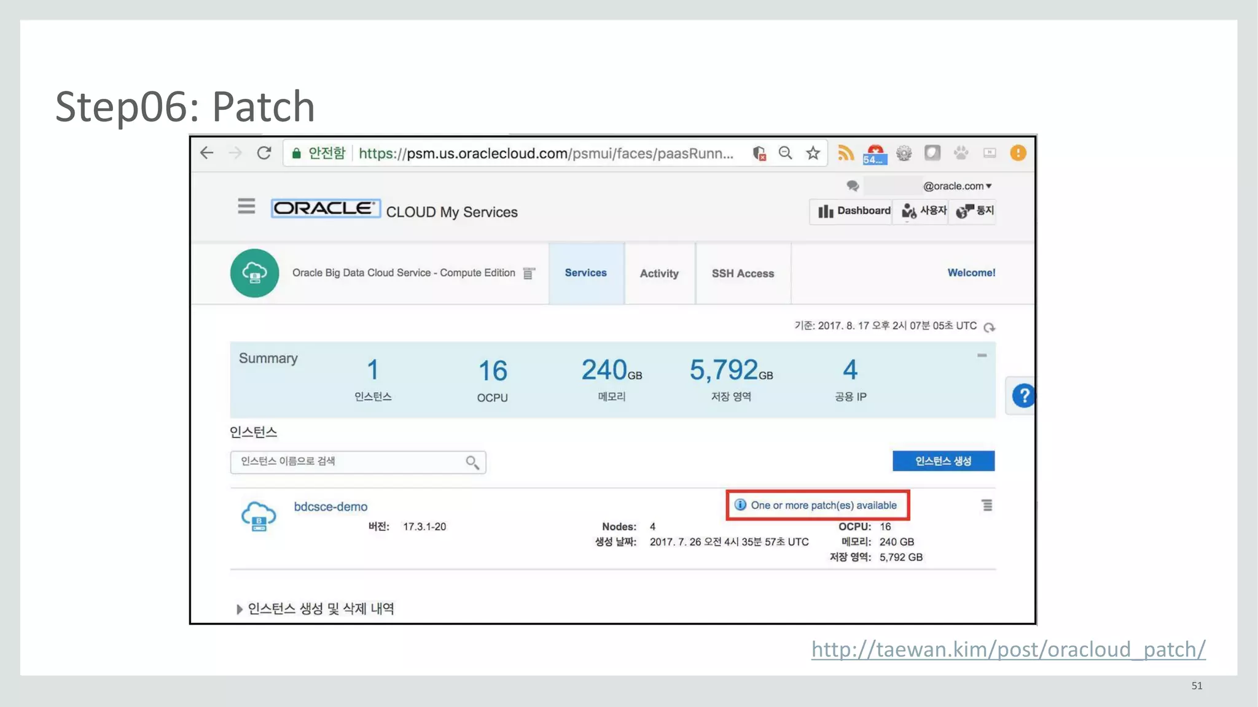Click the blue create instance button

pyautogui.click(x=943, y=461)
